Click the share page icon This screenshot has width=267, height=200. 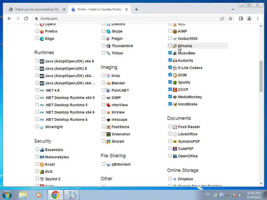pyautogui.click(x=222, y=18)
